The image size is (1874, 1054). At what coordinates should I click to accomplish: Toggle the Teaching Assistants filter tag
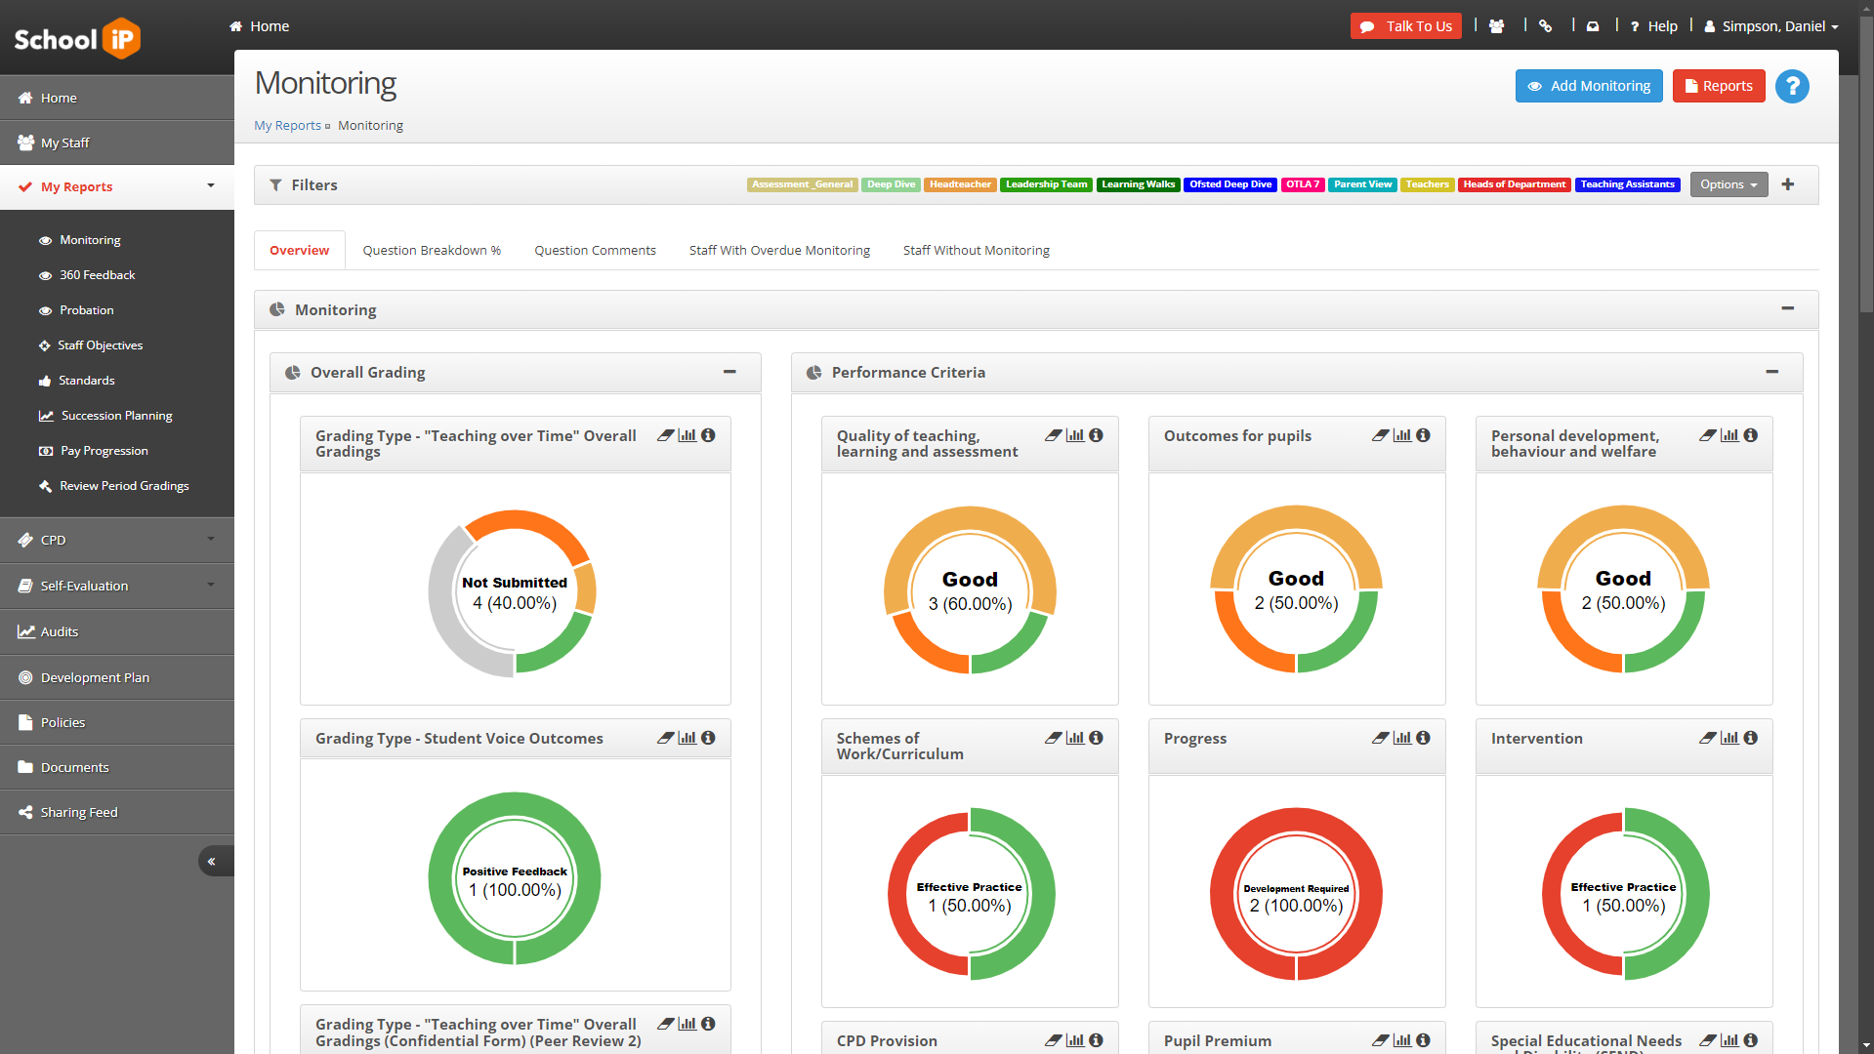pos(1628,184)
